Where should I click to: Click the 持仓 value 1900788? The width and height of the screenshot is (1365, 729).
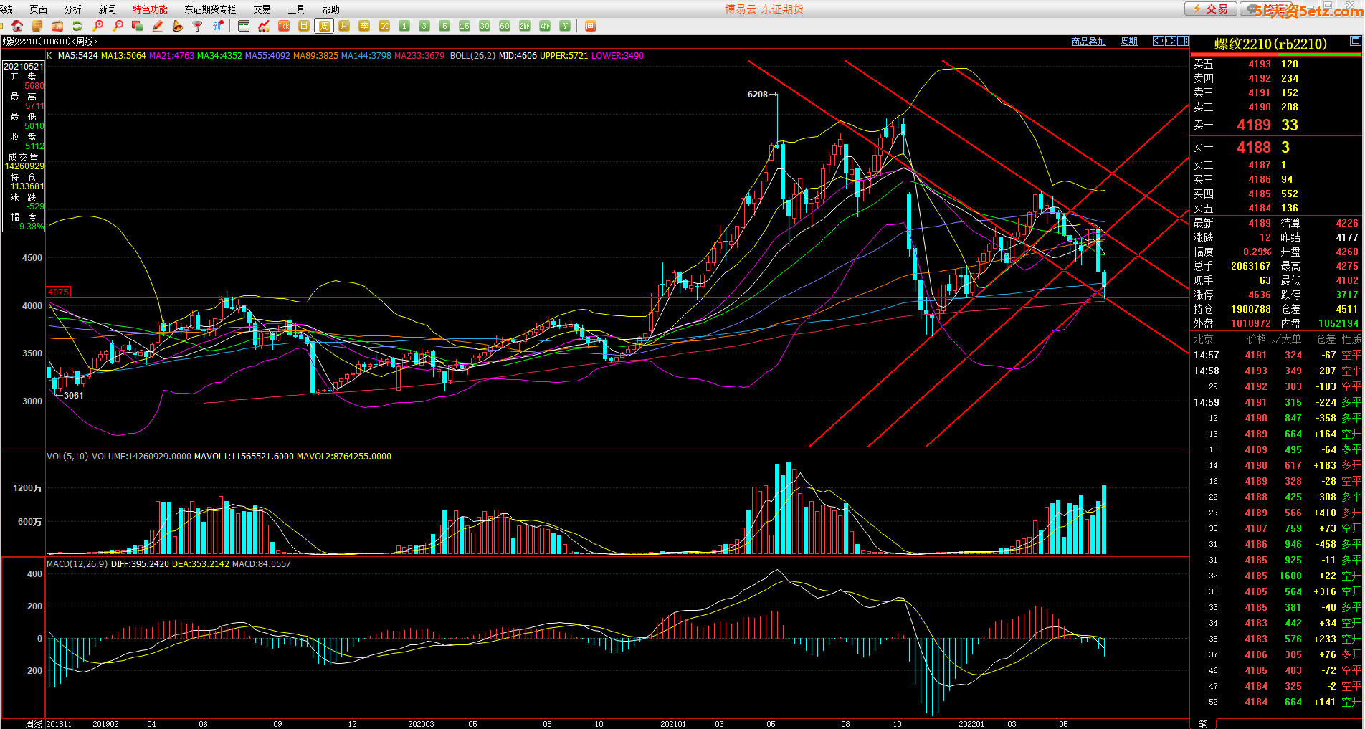click(1251, 309)
